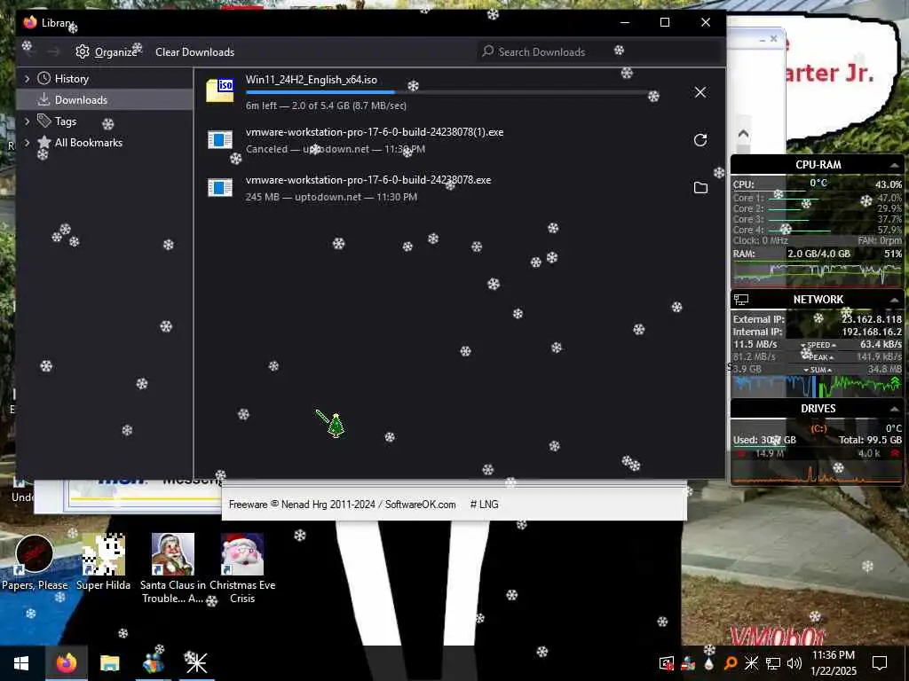Go back with the Library back arrow

point(29,52)
